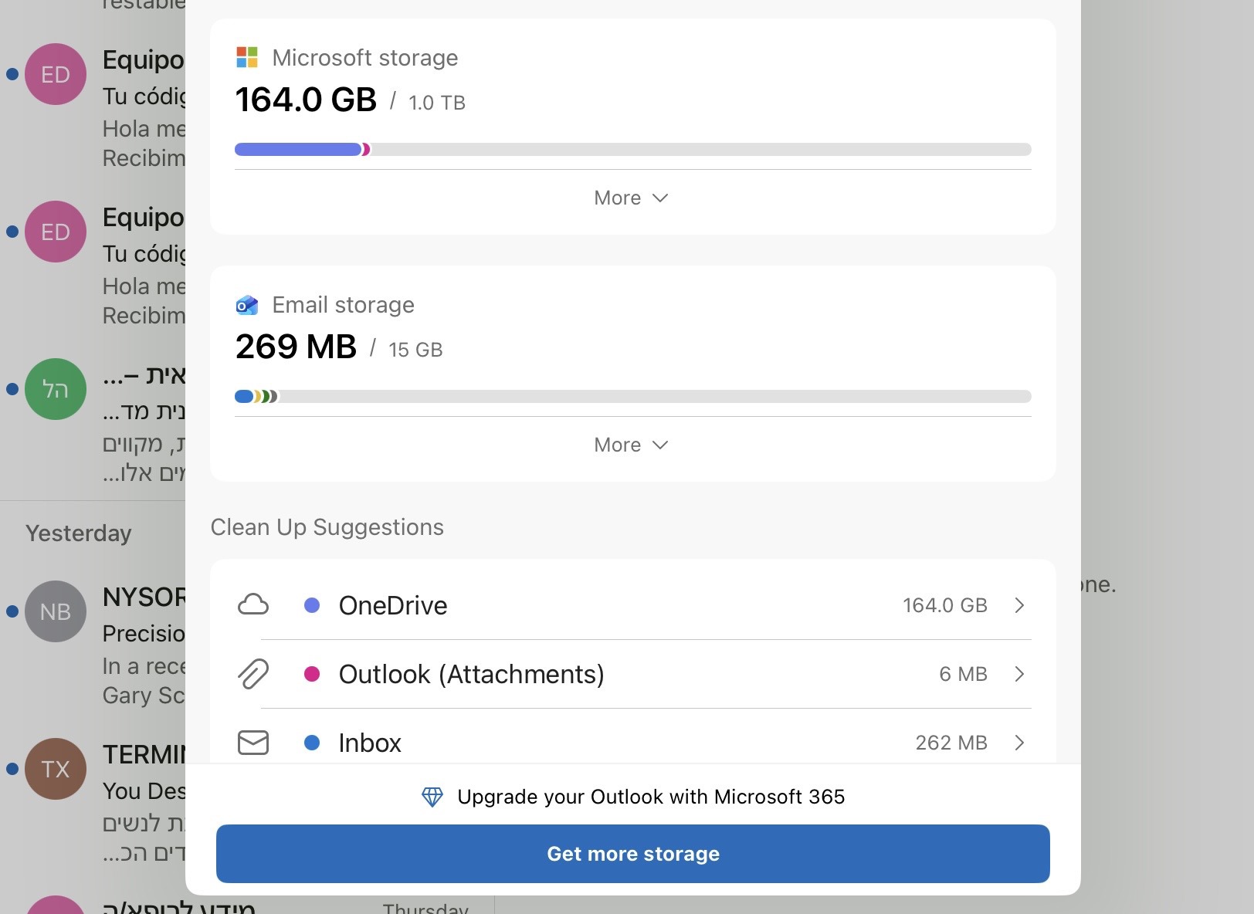Image resolution: width=1254 pixels, height=914 pixels.
Task: Click the 6 MB size value for attachments
Action: coord(963,674)
